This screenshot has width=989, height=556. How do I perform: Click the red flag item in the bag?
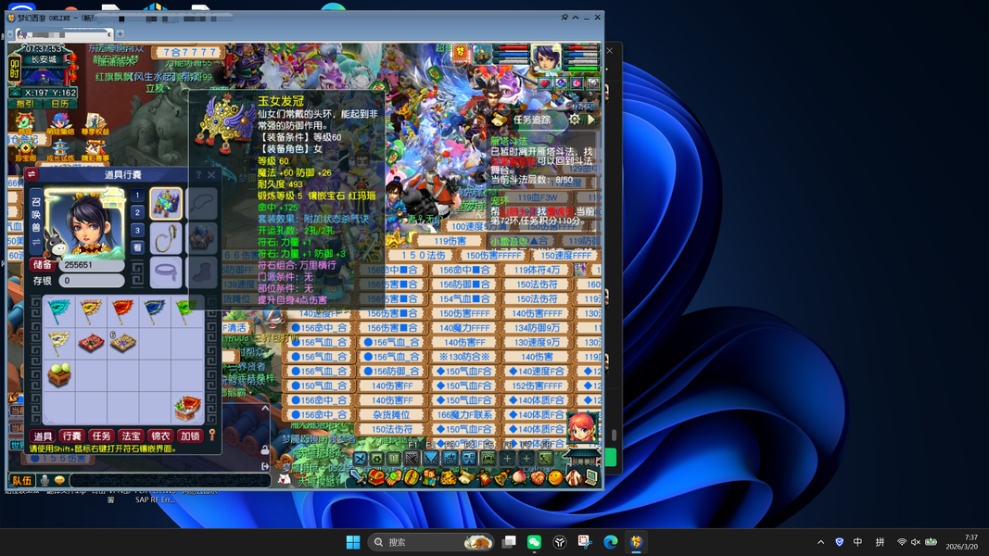[x=122, y=311]
